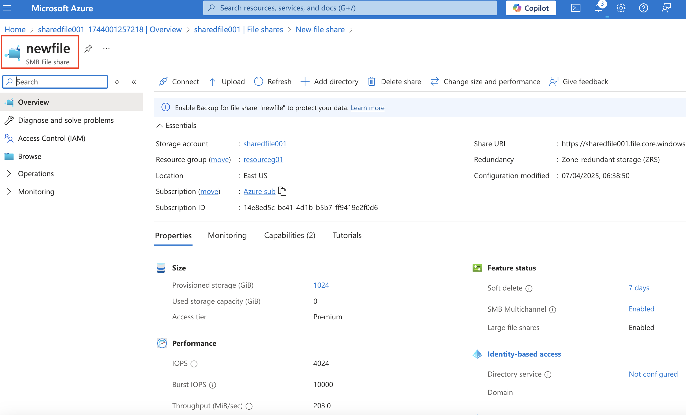
Task: Toggle expand or collapse all menu groups
Action: pos(117,82)
